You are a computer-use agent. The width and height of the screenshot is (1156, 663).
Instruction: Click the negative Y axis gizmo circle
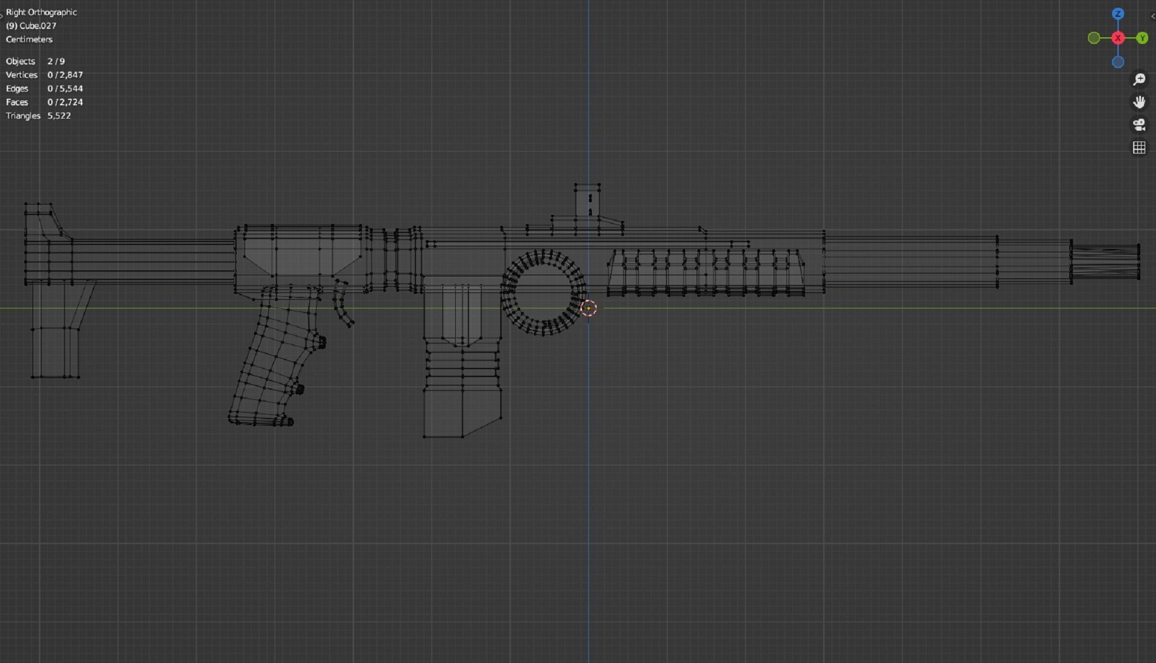click(x=1094, y=38)
